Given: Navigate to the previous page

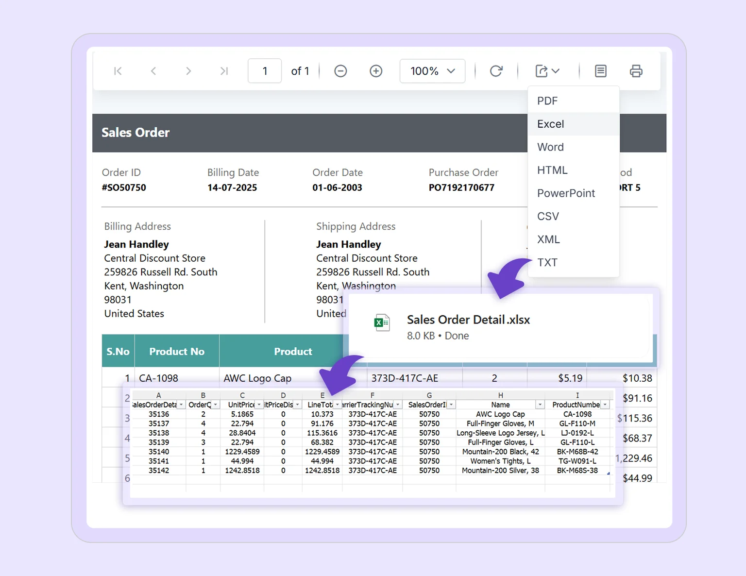Looking at the screenshot, I should coord(153,71).
